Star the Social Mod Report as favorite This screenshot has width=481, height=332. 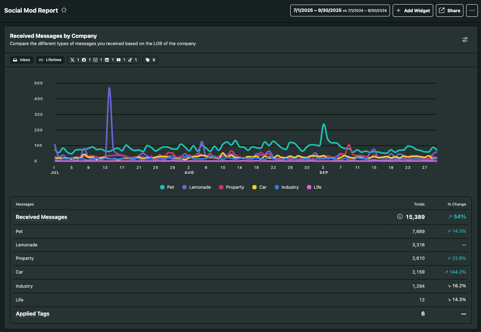point(64,10)
